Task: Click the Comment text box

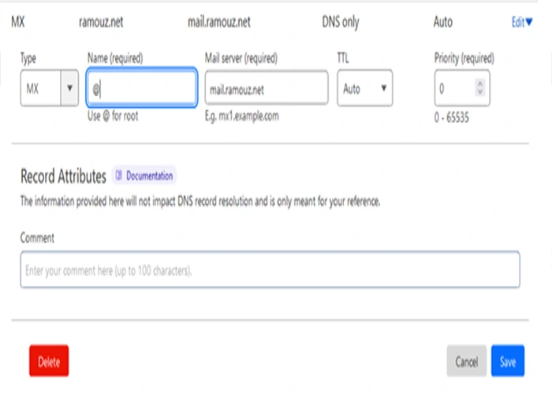Action: [270, 269]
